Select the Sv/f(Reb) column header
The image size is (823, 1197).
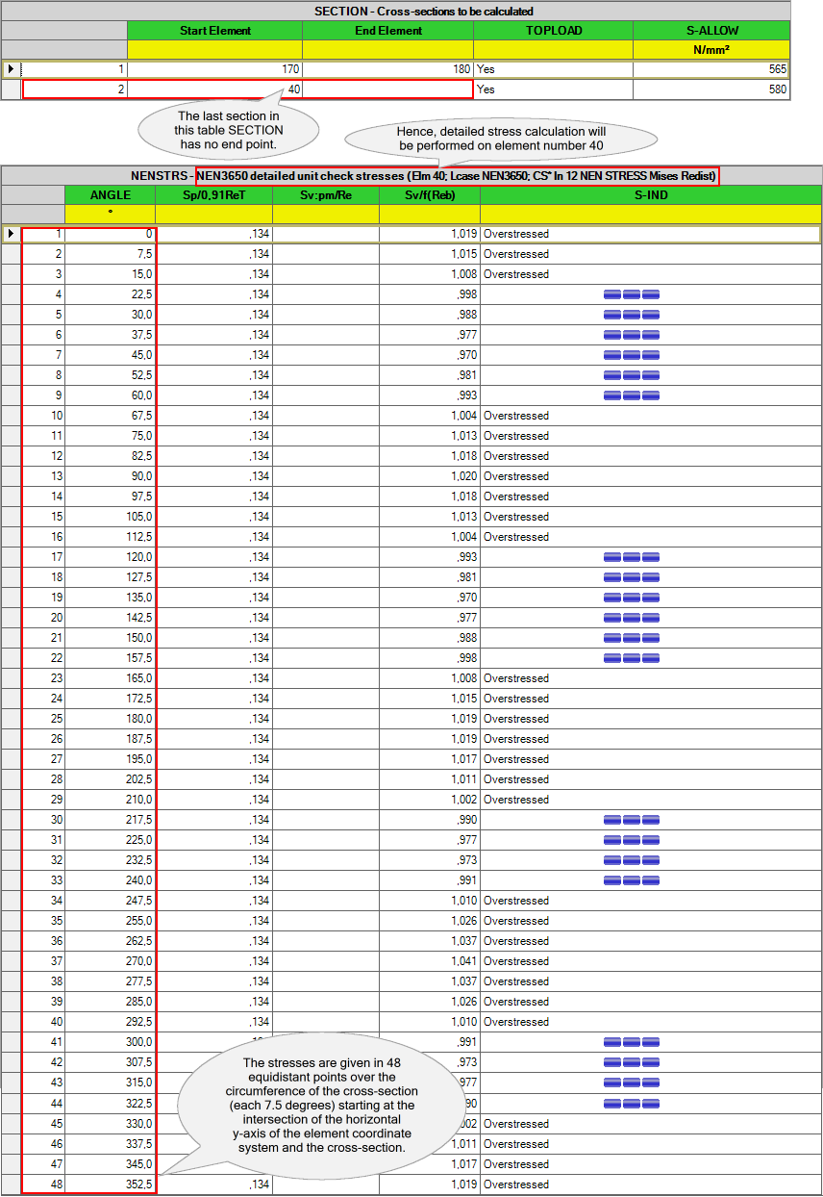[429, 195]
